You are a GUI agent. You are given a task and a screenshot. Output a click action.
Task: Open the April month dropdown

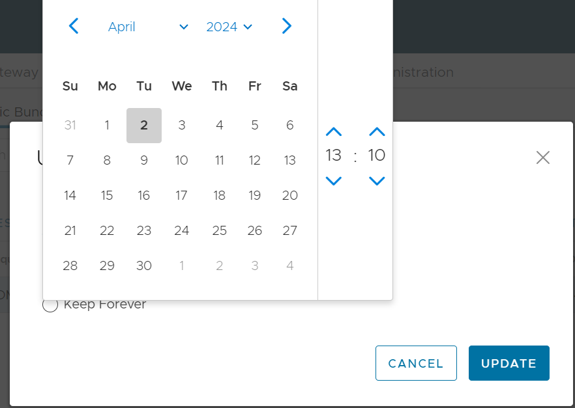(x=148, y=27)
